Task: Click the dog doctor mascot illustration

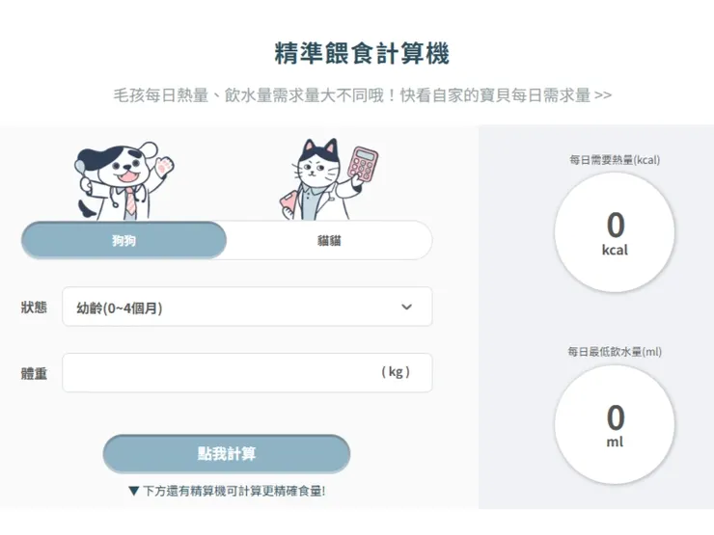Action: (124, 181)
